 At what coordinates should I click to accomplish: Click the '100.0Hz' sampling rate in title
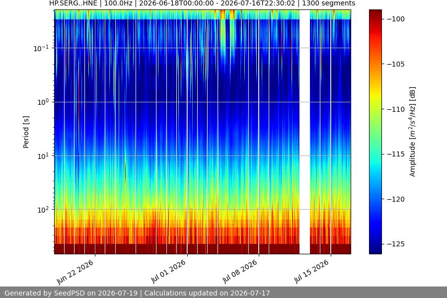click(x=118, y=3)
